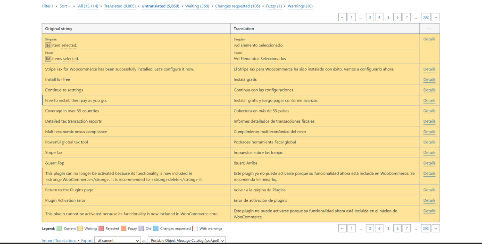The height and width of the screenshot is (244, 482).
Task: Open page 7 in pagination above table
Action: click(x=407, y=17)
